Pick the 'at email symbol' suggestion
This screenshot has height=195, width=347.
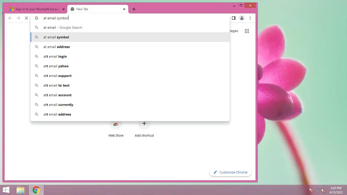[130, 37]
